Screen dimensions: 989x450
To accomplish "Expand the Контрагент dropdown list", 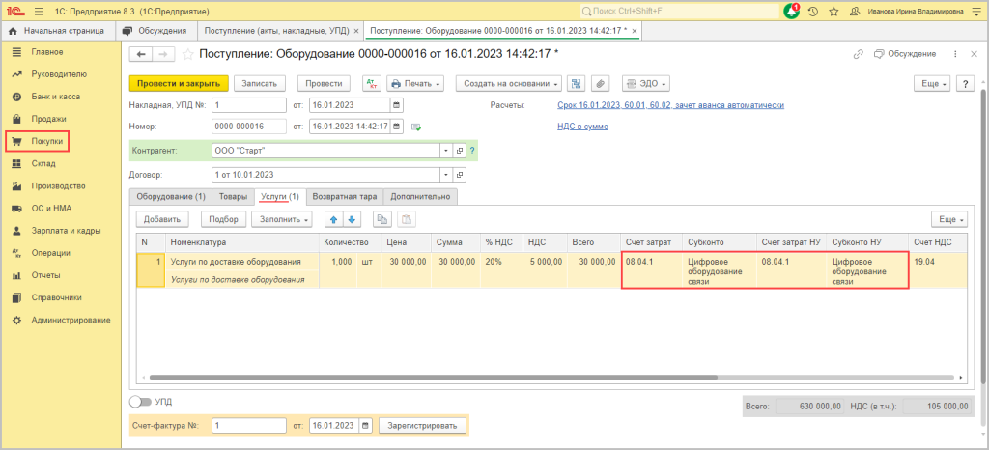I will (x=445, y=151).
